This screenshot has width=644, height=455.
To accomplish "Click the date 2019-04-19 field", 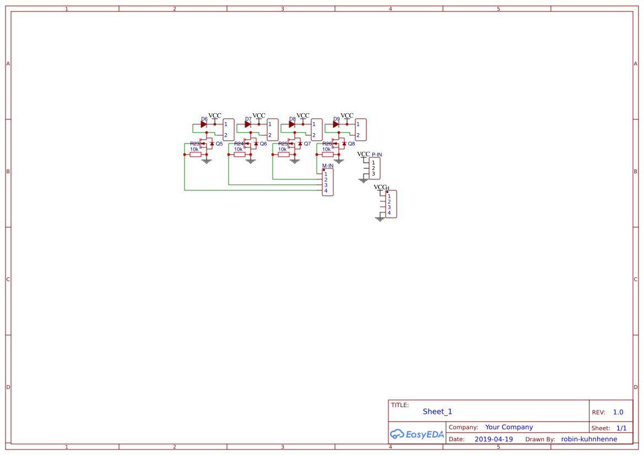I will tap(493, 439).
